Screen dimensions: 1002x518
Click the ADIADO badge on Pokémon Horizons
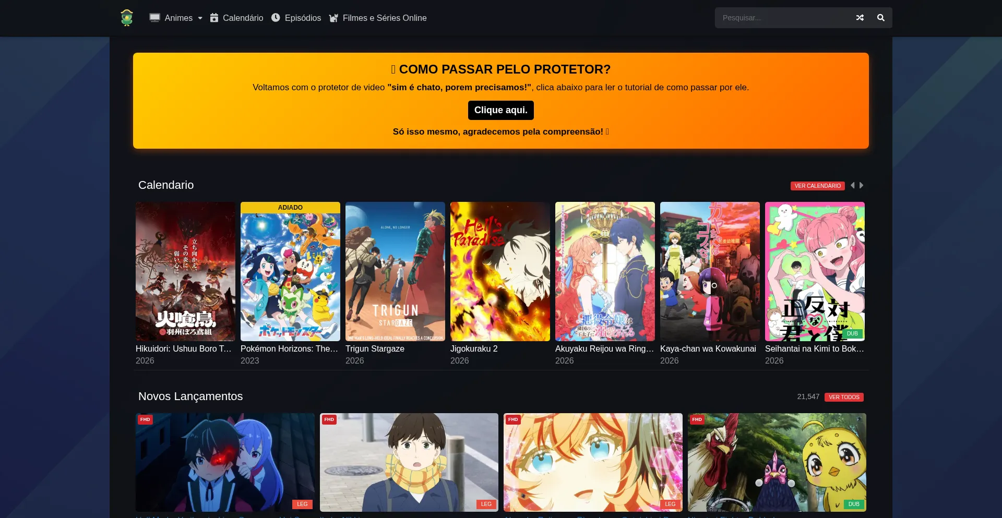[290, 207]
